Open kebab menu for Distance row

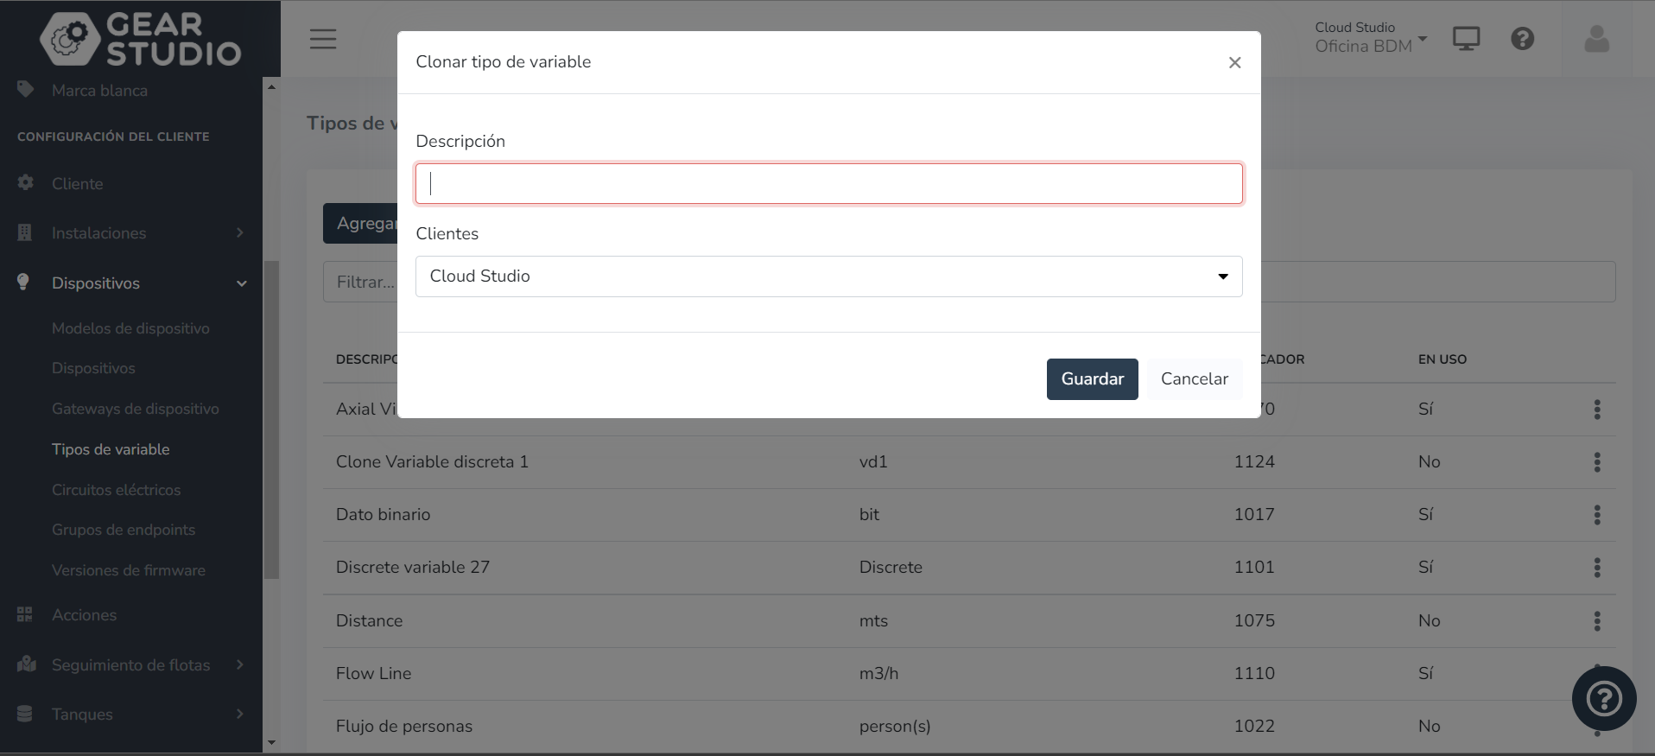click(x=1596, y=621)
